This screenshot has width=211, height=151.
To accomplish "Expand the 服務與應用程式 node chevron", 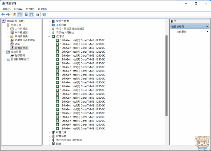I will [4, 60].
